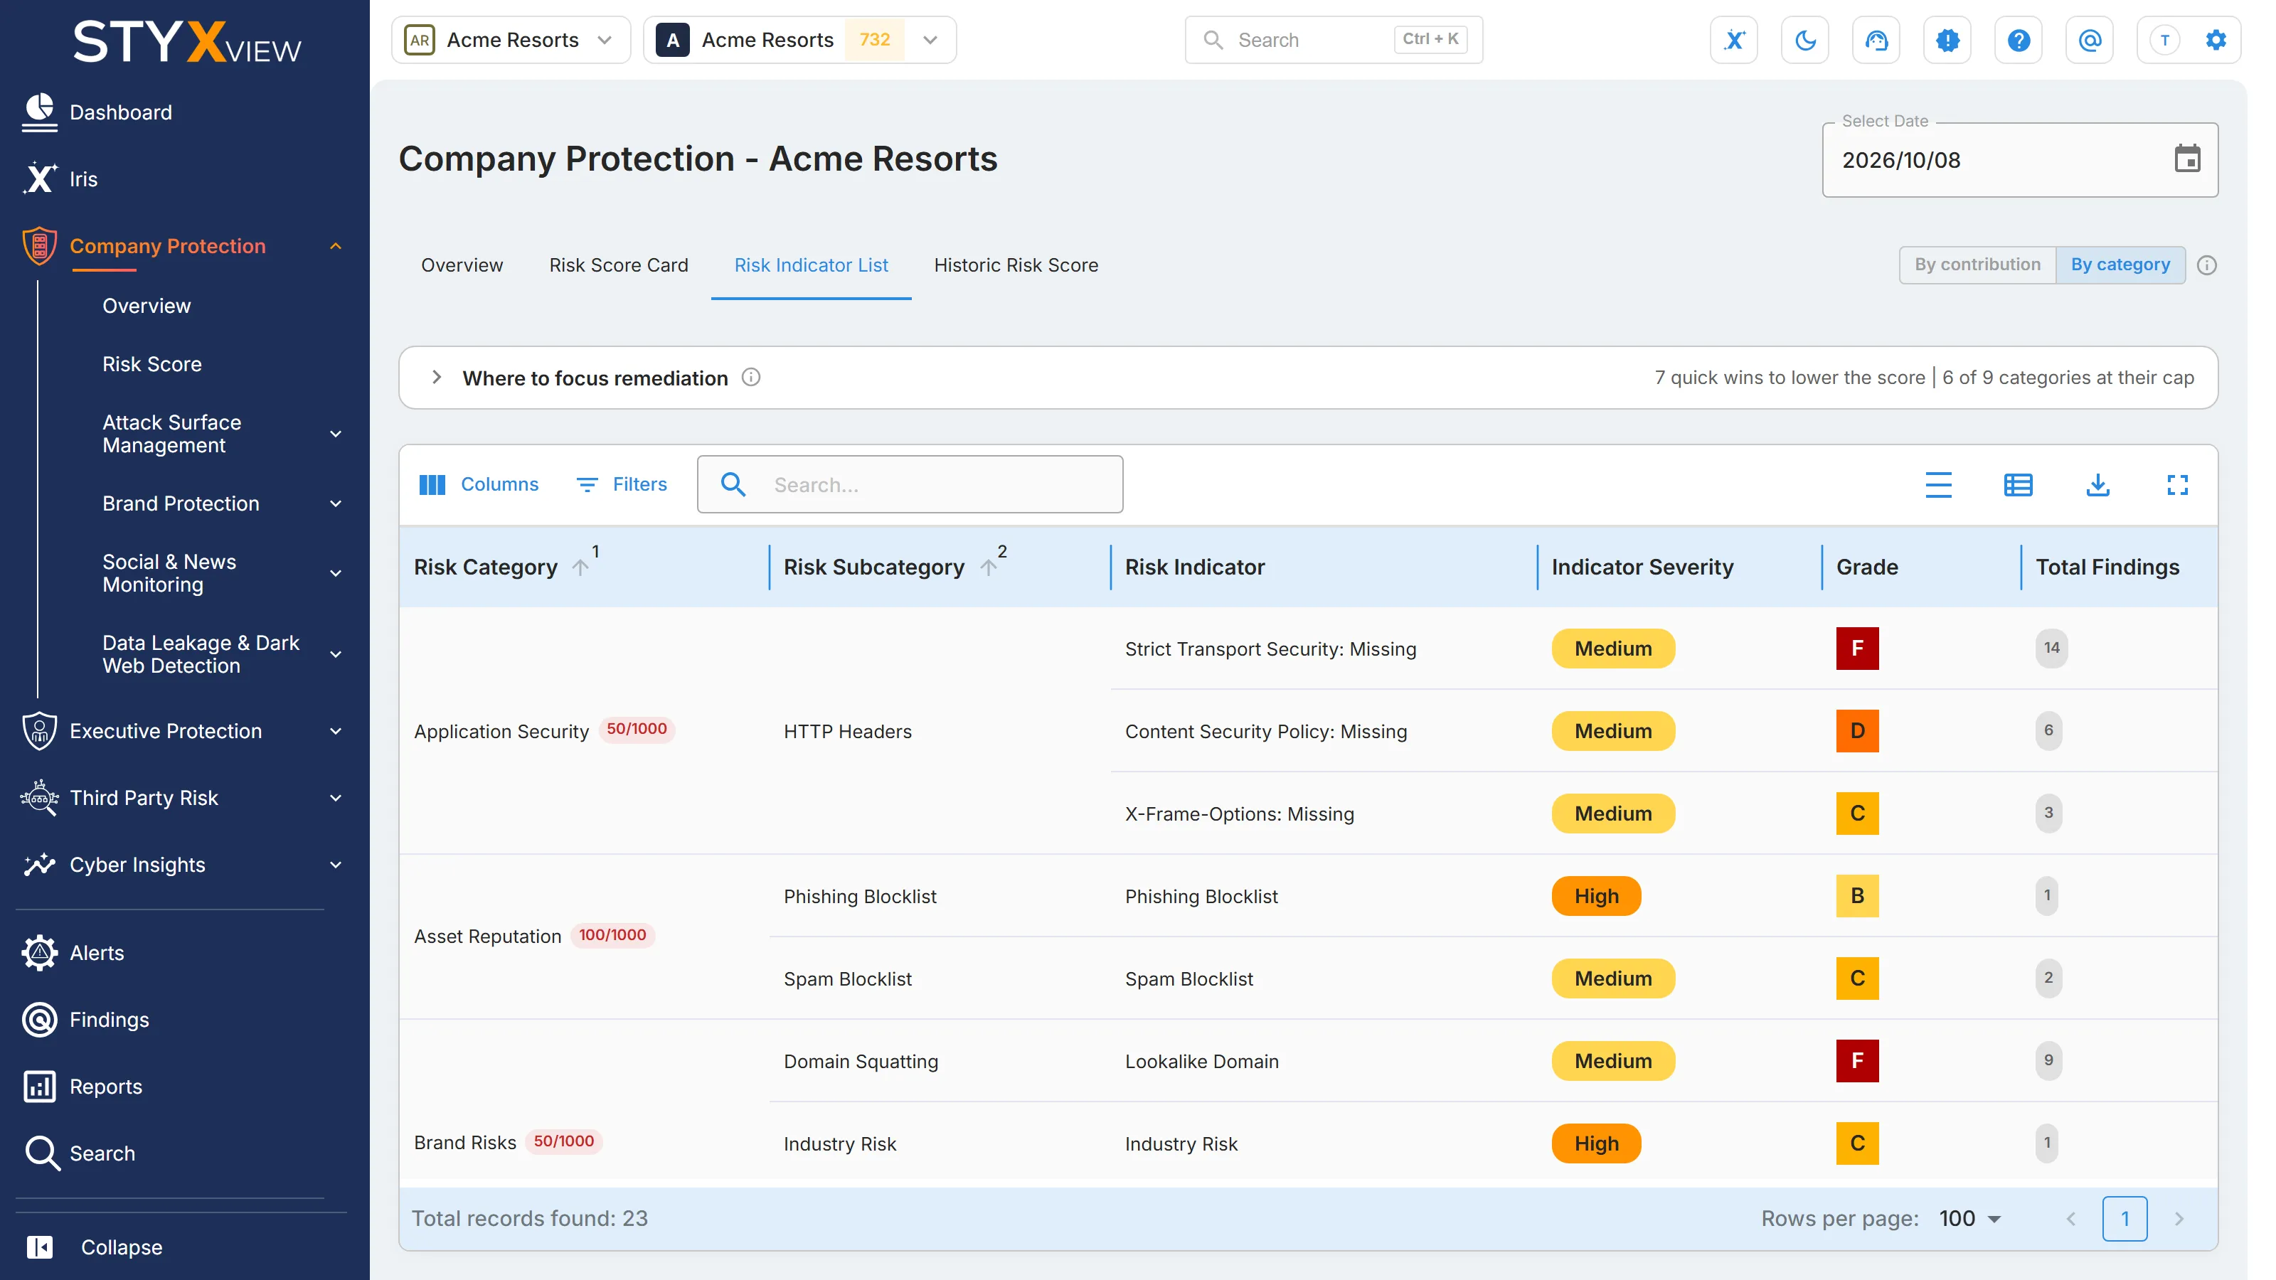Click the help question mark icon

pyautogui.click(x=2018, y=40)
